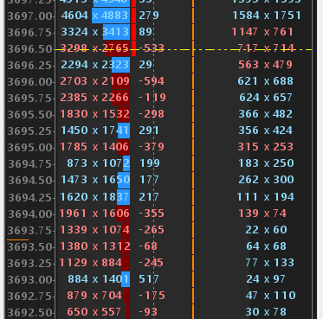
Task: Select the 1450 x 1741 volume cell
Action: tap(94, 131)
